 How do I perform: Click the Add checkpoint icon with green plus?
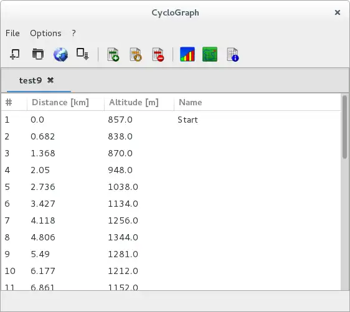click(x=113, y=54)
